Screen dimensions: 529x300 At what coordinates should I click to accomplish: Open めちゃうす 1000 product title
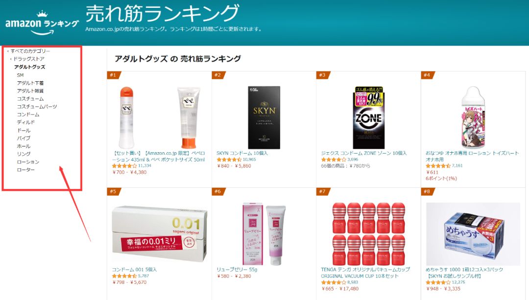[x=464, y=273]
